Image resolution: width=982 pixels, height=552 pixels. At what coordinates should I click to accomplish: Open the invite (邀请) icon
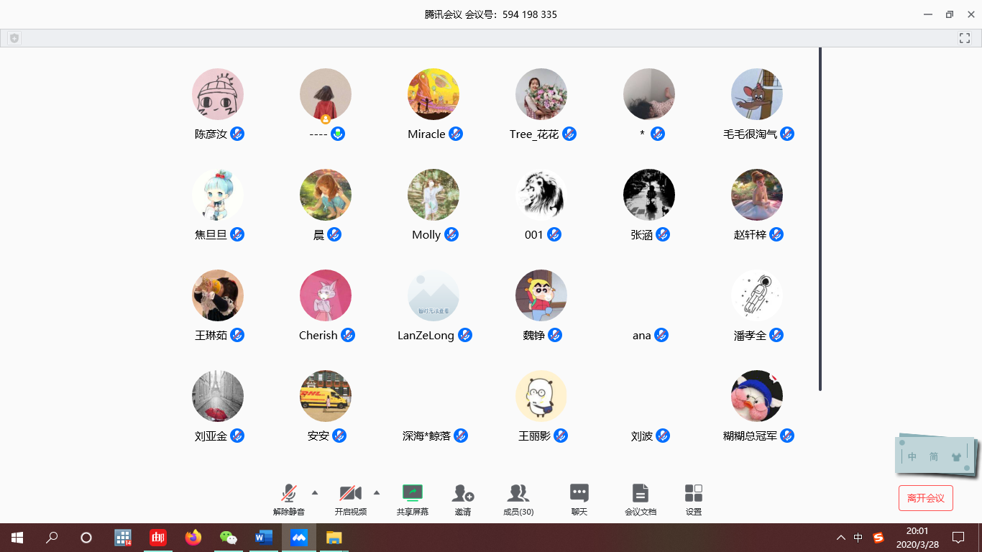pyautogui.click(x=462, y=494)
